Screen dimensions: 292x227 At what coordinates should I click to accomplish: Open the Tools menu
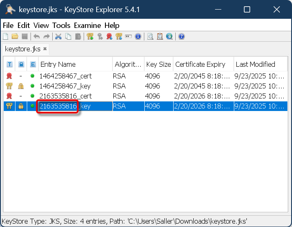(x=61, y=25)
